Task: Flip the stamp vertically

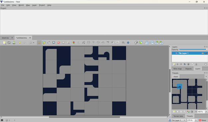Action: 152,43
